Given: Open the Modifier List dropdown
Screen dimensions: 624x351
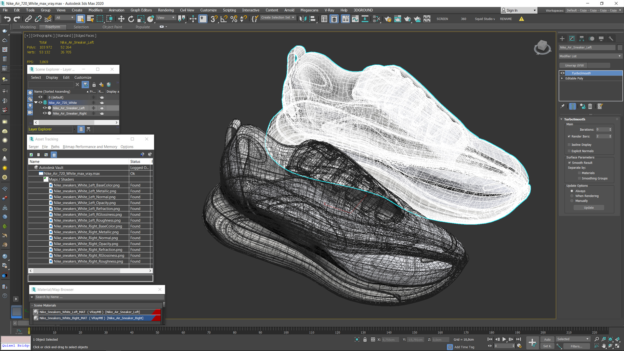Looking at the screenshot, I should coord(590,56).
